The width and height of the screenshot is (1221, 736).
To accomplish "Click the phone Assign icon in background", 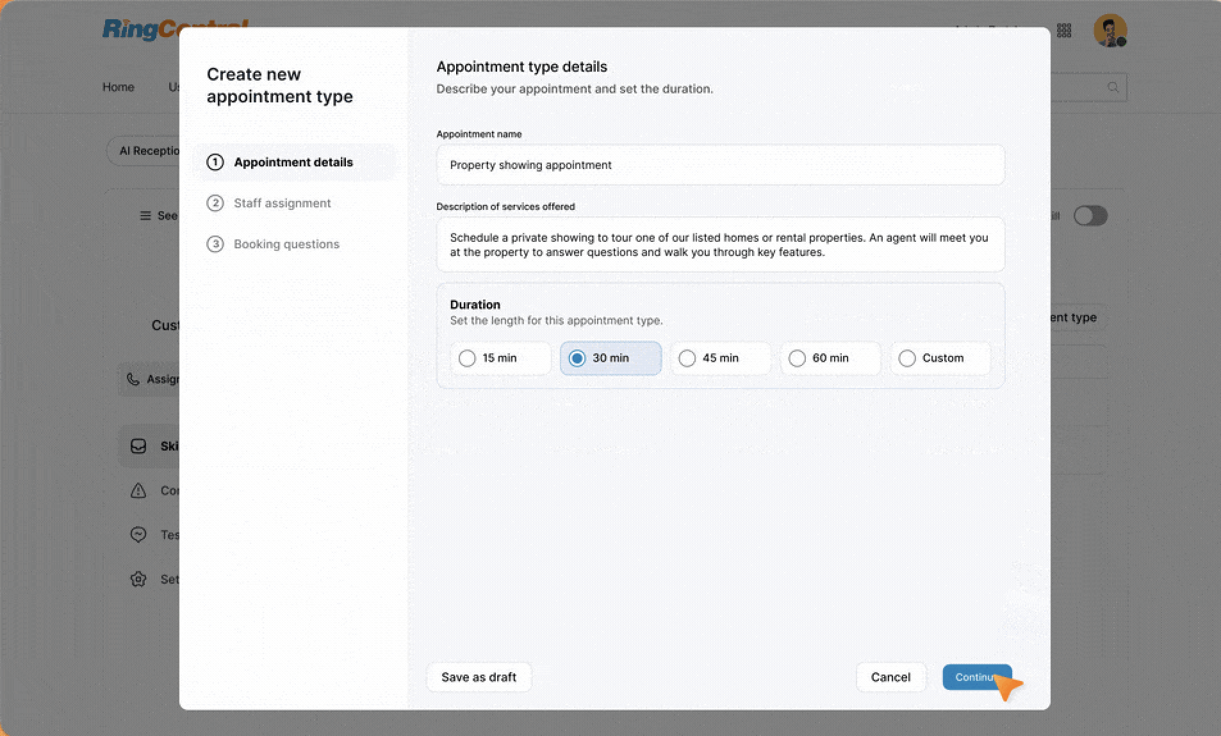I will (133, 379).
